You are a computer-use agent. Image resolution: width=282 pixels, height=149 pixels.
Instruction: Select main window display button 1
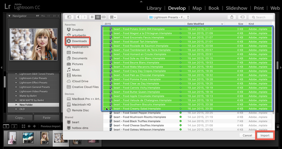click(6, 126)
